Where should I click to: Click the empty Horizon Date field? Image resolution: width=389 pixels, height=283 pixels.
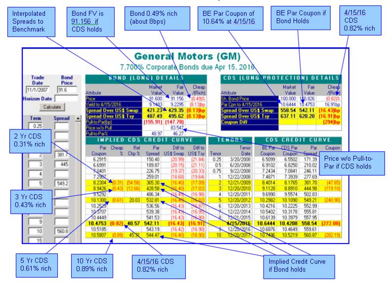66,98
